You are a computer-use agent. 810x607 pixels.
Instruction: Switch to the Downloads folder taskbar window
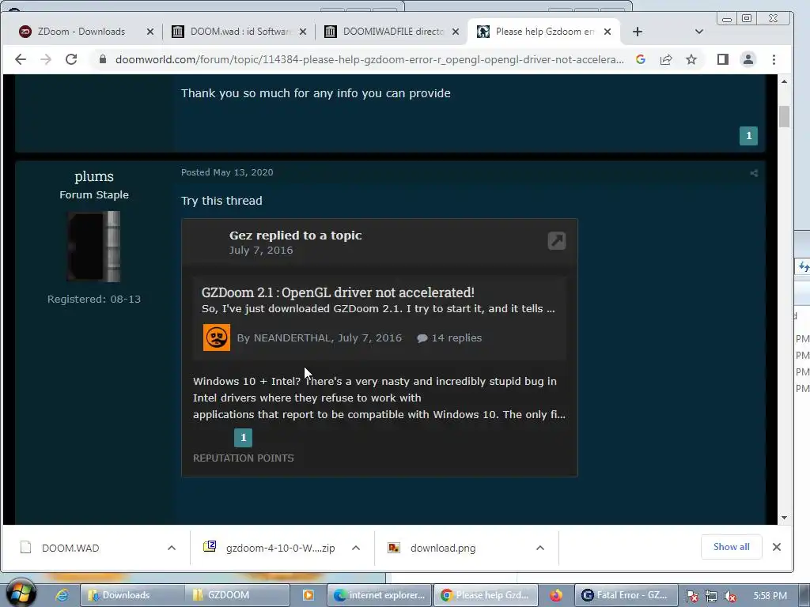[x=132, y=595]
